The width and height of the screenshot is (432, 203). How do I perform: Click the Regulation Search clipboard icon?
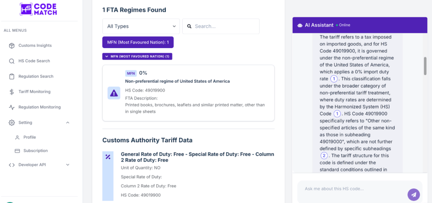11,76
